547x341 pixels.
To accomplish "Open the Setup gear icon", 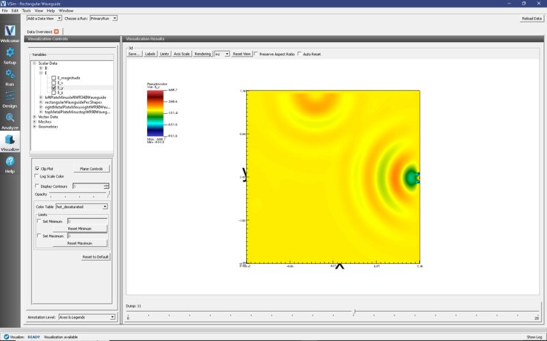I will (10, 53).
